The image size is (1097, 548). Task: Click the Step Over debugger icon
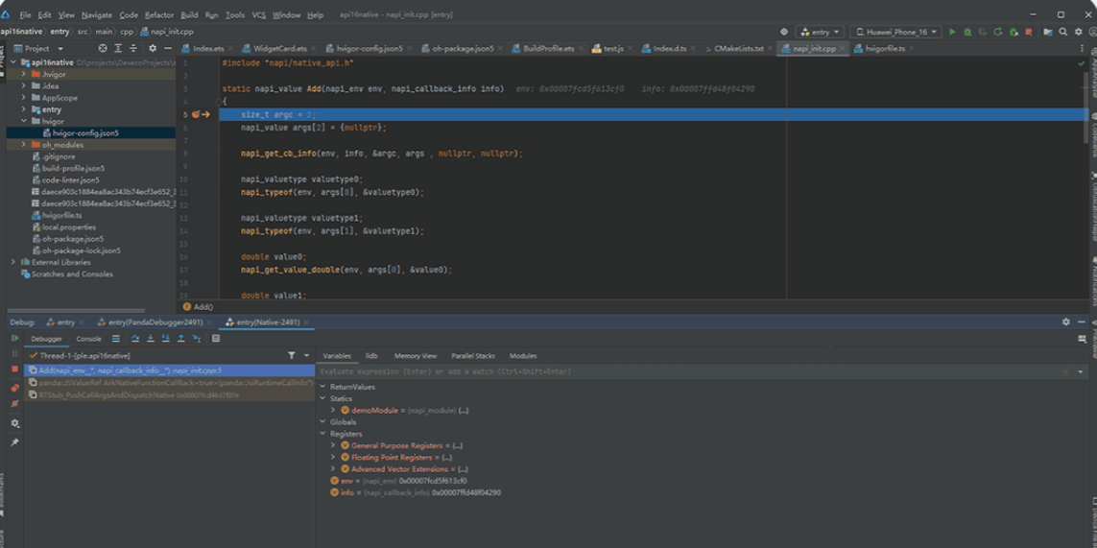point(135,339)
